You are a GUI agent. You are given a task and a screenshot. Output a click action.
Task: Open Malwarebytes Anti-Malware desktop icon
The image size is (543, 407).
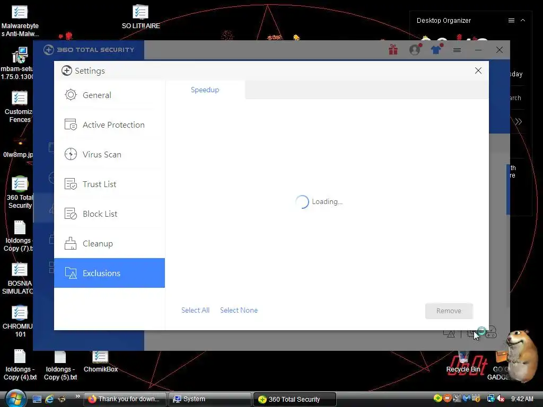click(20, 20)
